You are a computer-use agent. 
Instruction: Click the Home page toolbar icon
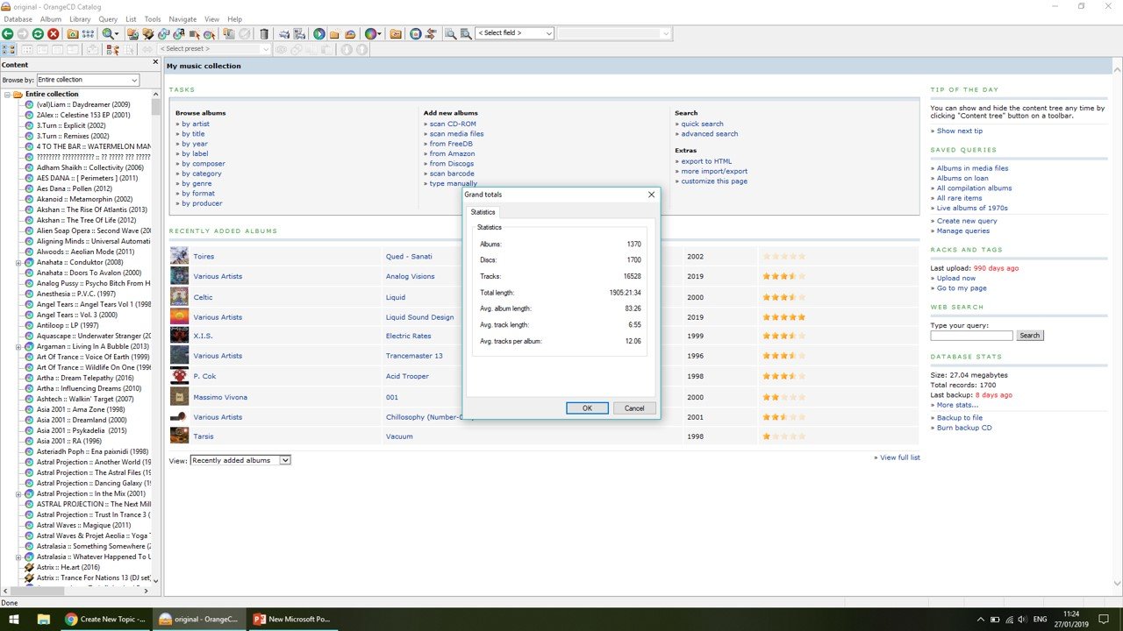(x=73, y=33)
